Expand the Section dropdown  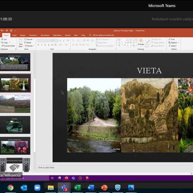[x=29, y=46]
